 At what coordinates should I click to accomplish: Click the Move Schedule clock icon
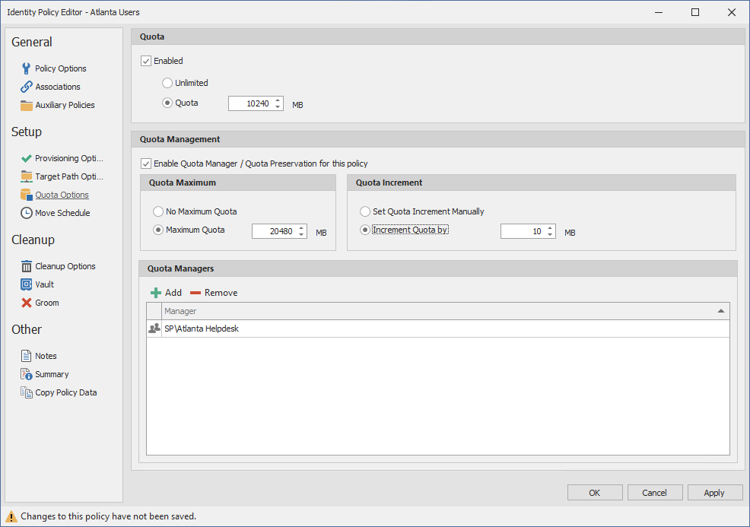click(26, 213)
